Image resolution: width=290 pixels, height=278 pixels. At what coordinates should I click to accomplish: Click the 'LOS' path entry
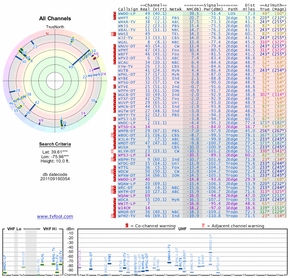tap(232, 14)
